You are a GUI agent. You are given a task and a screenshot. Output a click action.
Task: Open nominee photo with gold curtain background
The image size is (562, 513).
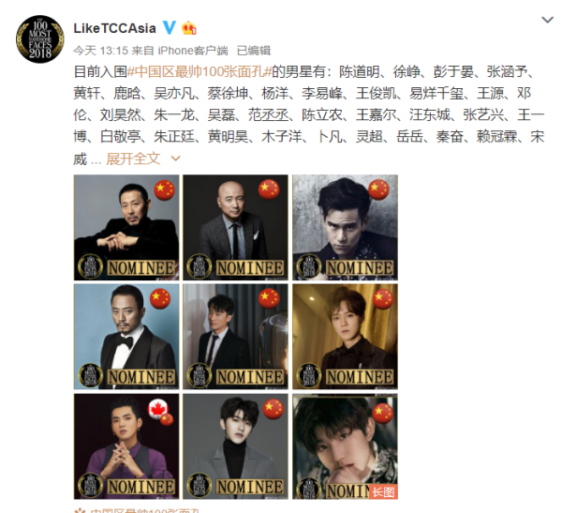click(345, 337)
